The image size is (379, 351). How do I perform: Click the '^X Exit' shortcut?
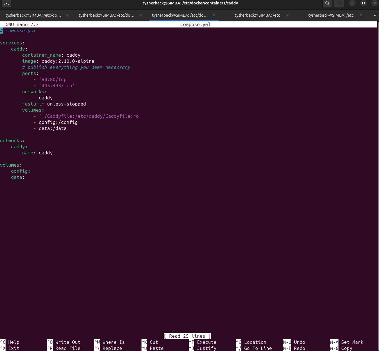pyautogui.click(x=10, y=348)
